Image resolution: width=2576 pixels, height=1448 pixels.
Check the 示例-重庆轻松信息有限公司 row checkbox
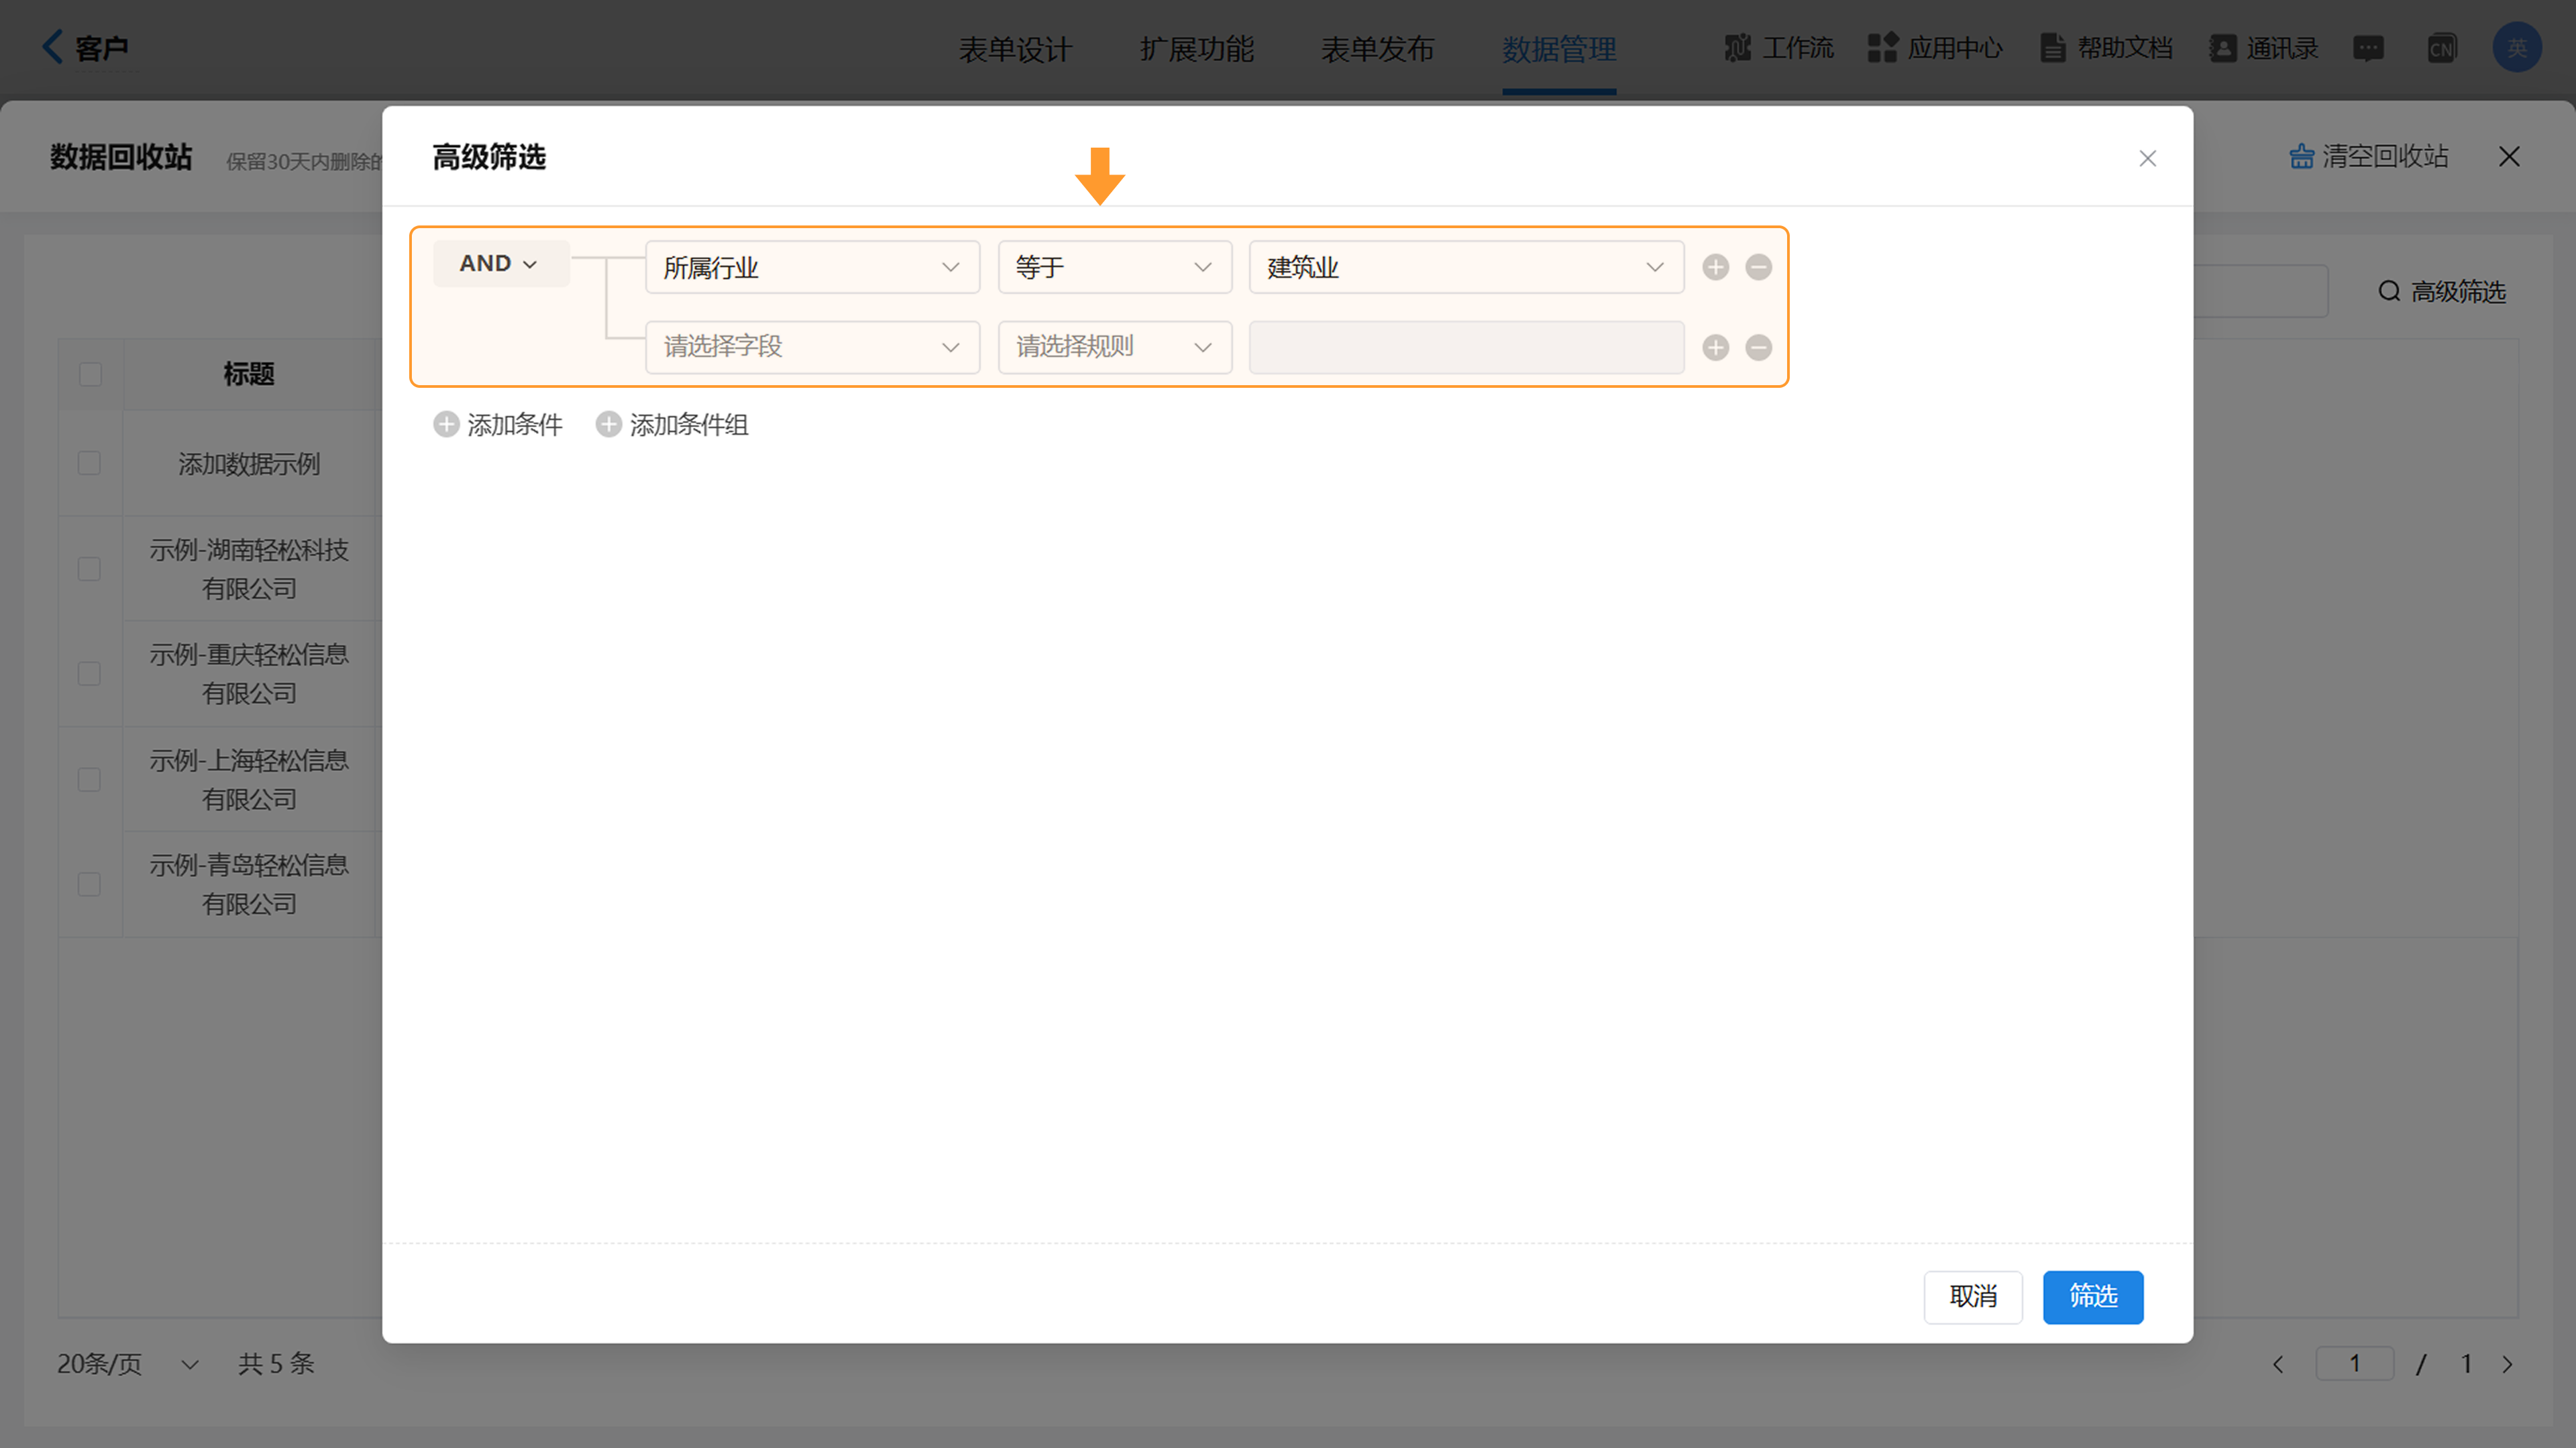click(89, 673)
